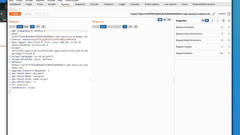Select Repeater request tab 1
This screenshot has height=135, width=240.
(x=12, y=8)
